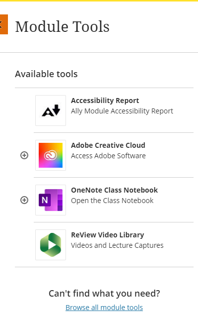Open the Ally Accessibility Report icon
Image resolution: width=198 pixels, height=318 pixels.
point(51,110)
